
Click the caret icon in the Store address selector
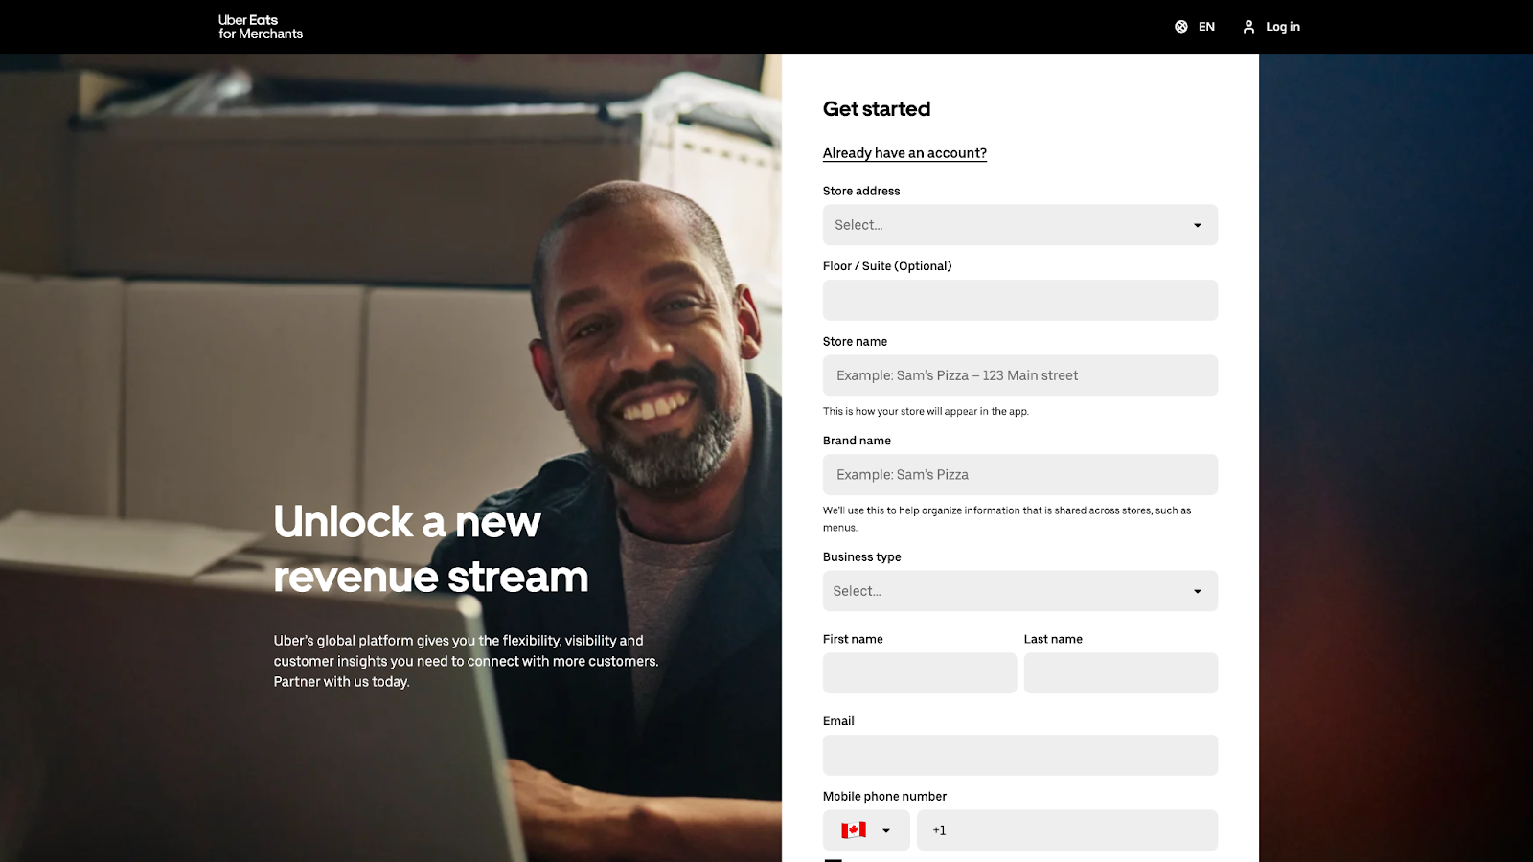[x=1197, y=225]
